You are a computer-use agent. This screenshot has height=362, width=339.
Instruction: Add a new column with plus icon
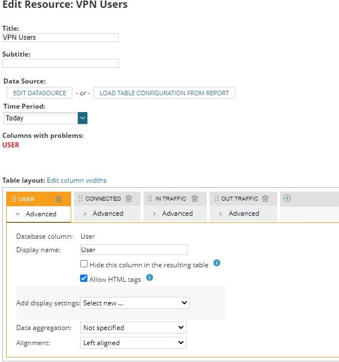click(287, 198)
